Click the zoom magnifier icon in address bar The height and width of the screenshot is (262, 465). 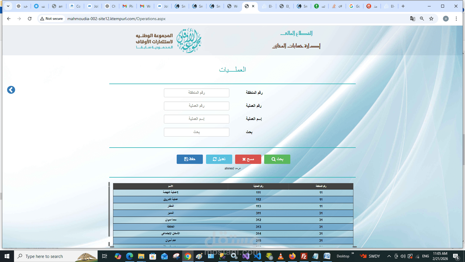[422, 19]
